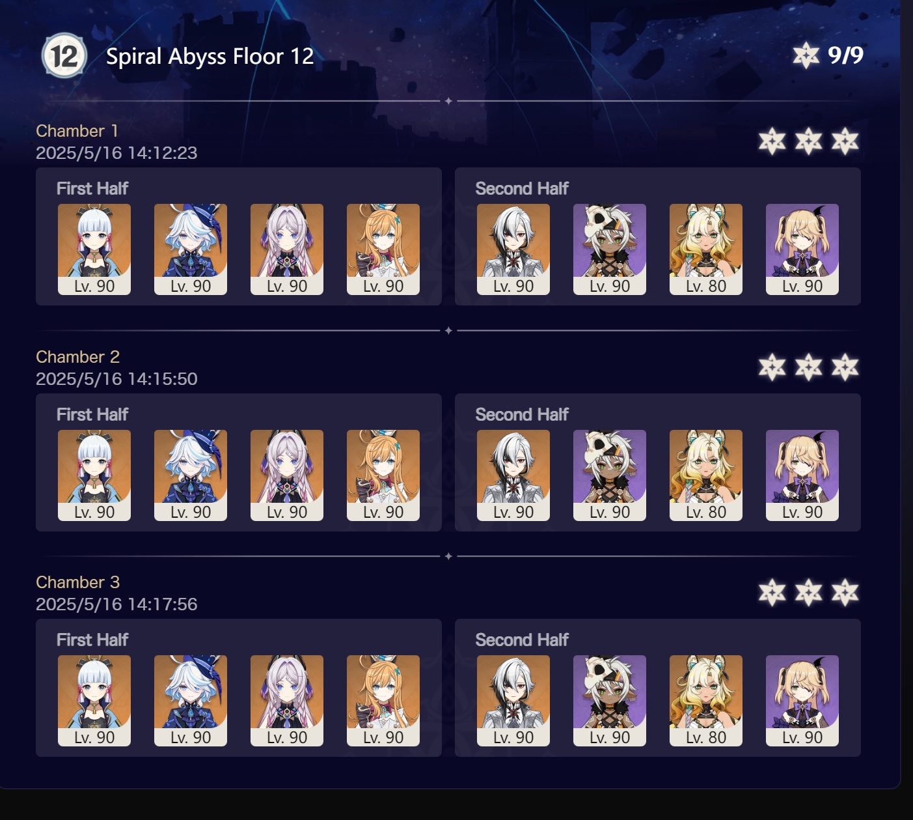The width and height of the screenshot is (913, 820).
Task: Click lavender-haired character in Chamber 2 First Half
Action: point(287,475)
